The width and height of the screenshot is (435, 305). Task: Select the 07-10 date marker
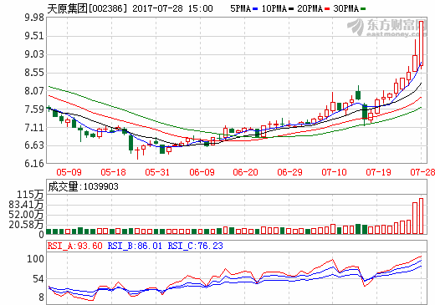point(334,172)
